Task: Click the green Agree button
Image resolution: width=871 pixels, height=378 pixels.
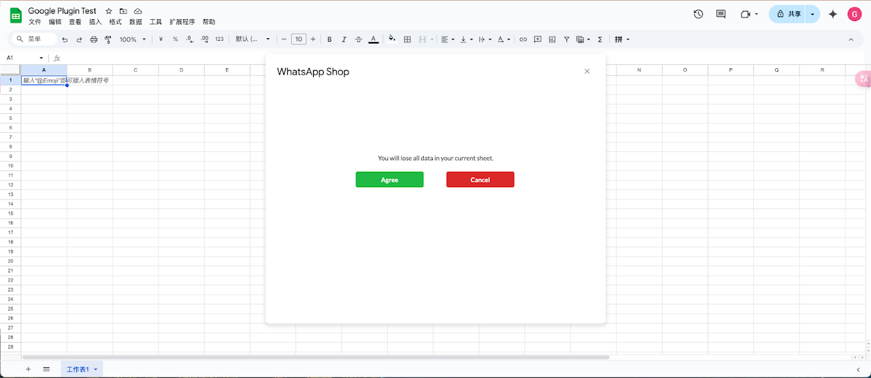Action: [389, 180]
